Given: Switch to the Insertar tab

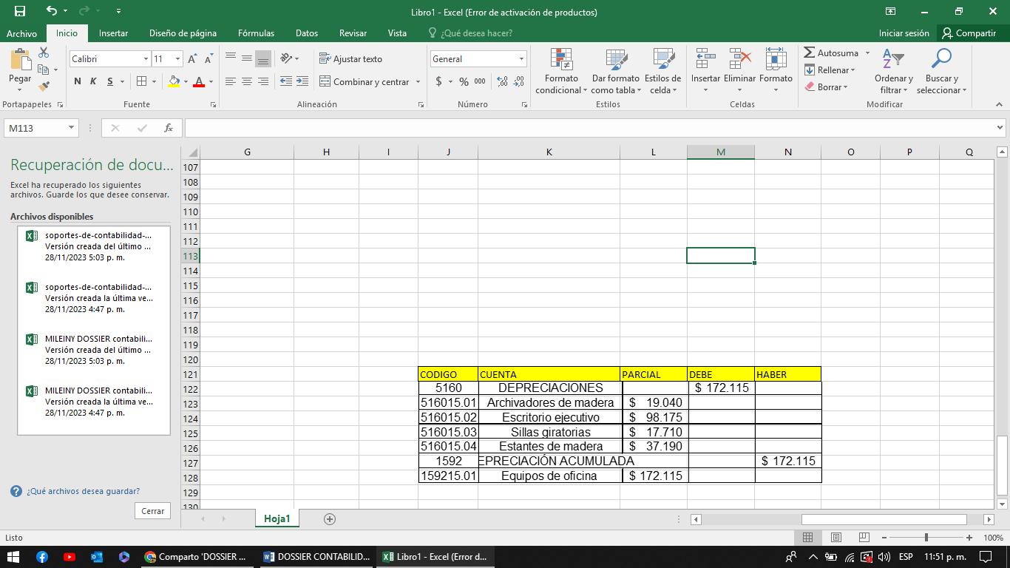Looking at the screenshot, I should click(x=113, y=33).
